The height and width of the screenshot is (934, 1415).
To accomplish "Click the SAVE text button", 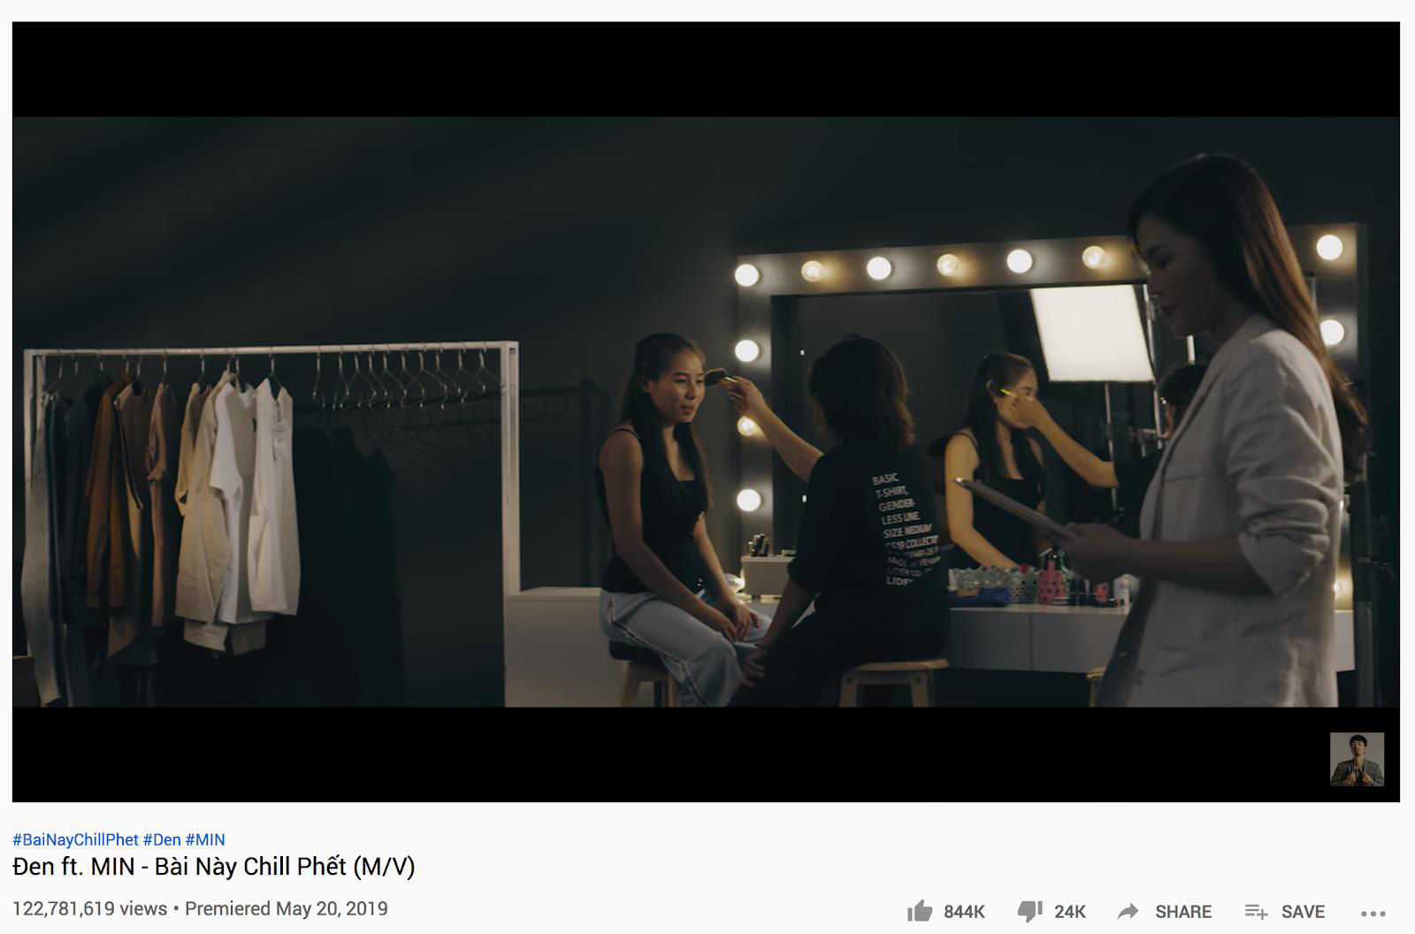I will (x=1303, y=912).
